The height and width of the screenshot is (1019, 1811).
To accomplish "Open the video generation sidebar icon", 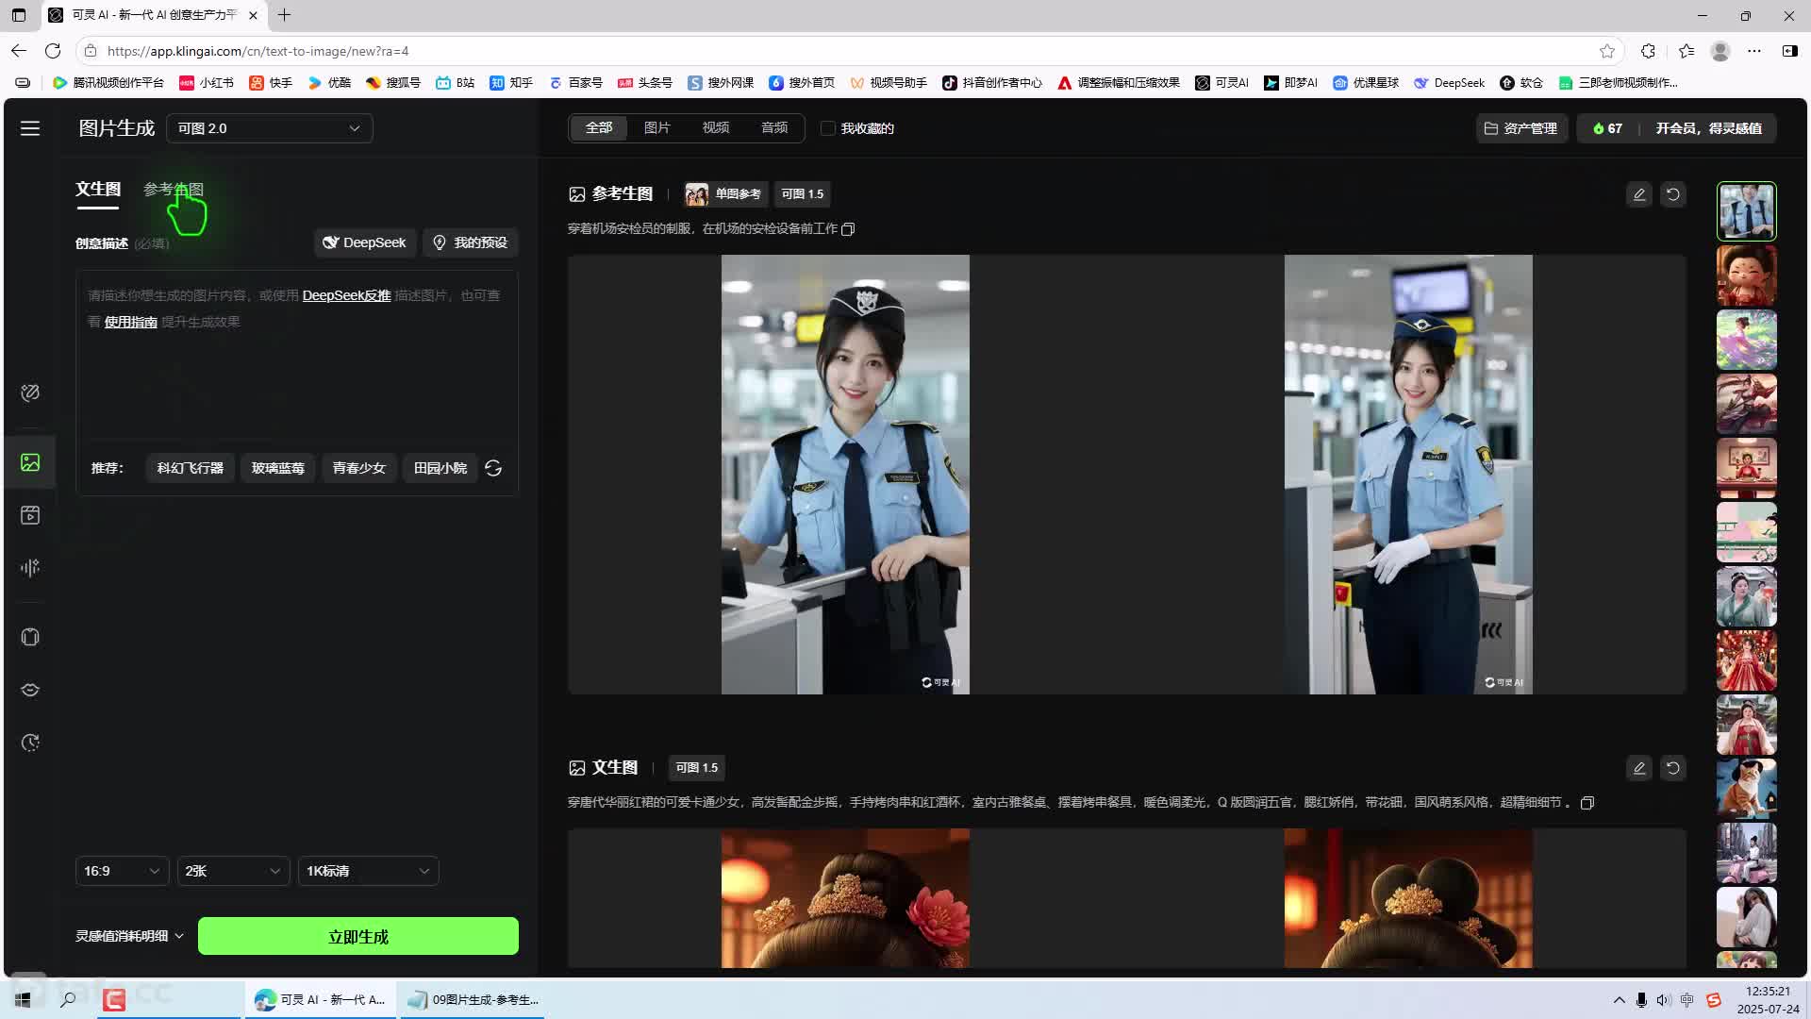I will click(x=30, y=515).
